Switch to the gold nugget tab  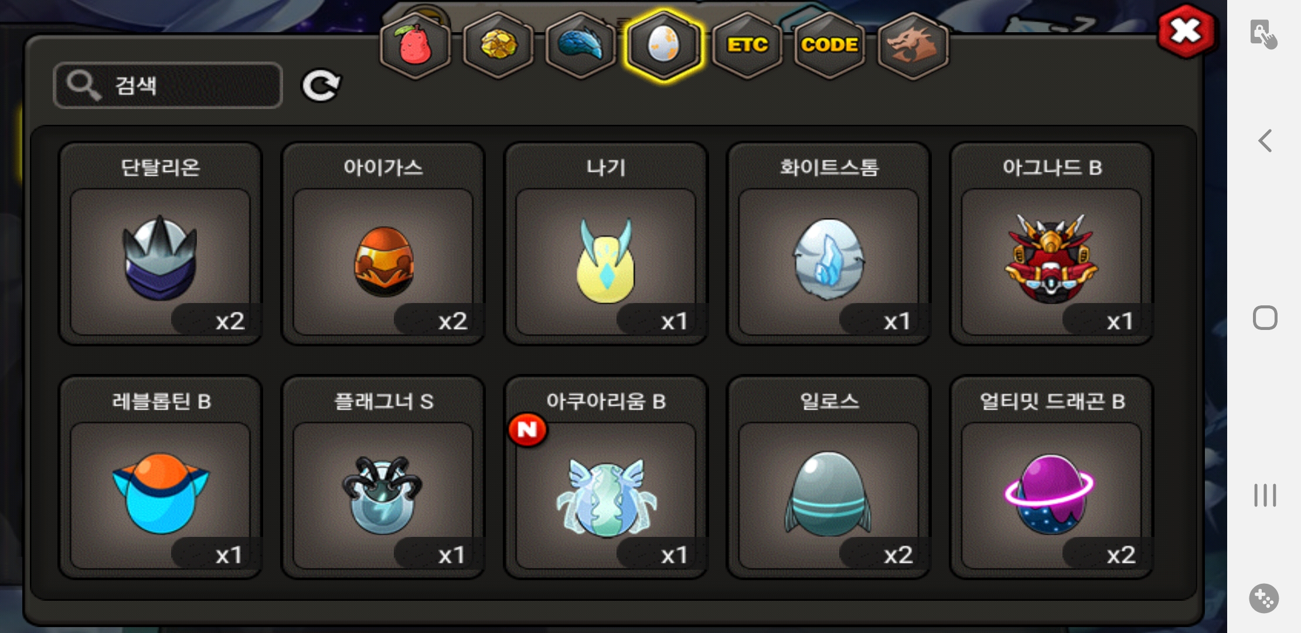498,46
